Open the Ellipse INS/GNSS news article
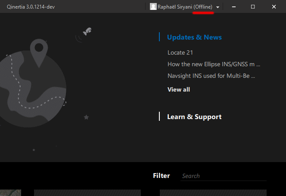Viewport: 286px width, 196px height. (x=214, y=64)
